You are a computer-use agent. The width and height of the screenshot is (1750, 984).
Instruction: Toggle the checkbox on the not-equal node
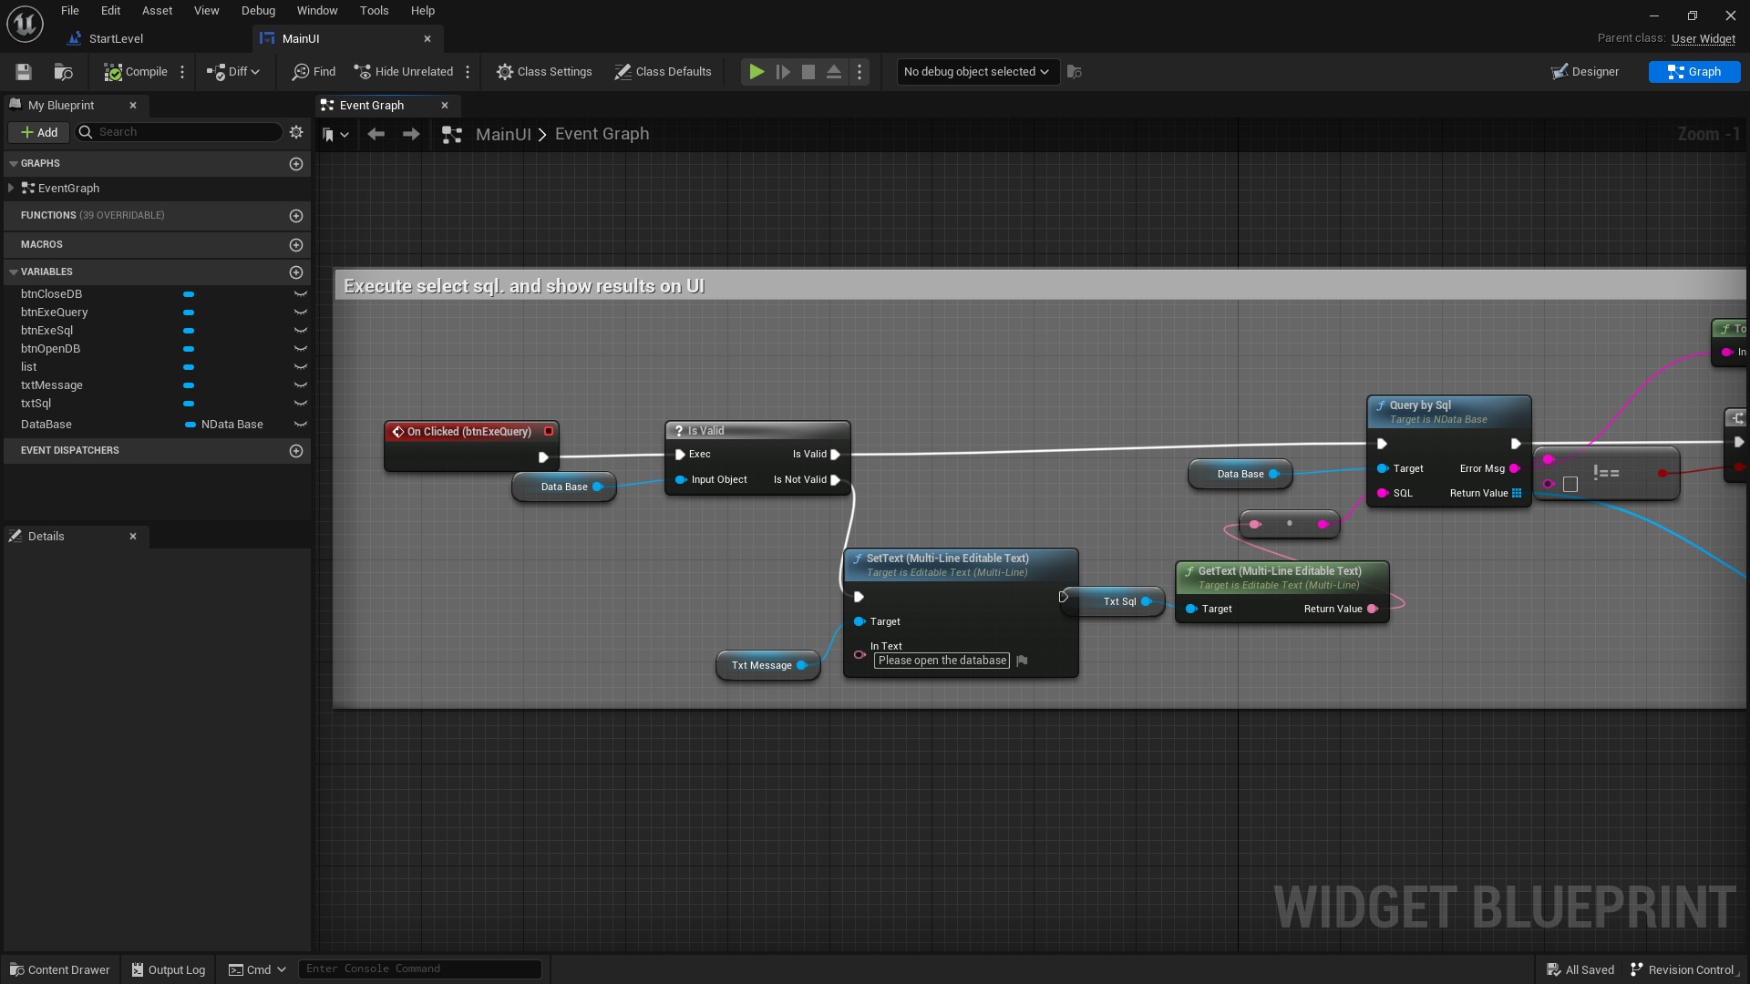click(1570, 485)
